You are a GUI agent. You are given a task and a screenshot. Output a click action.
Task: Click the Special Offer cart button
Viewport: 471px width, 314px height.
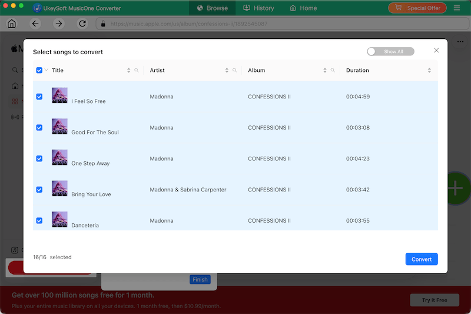pyautogui.click(x=417, y=8)
